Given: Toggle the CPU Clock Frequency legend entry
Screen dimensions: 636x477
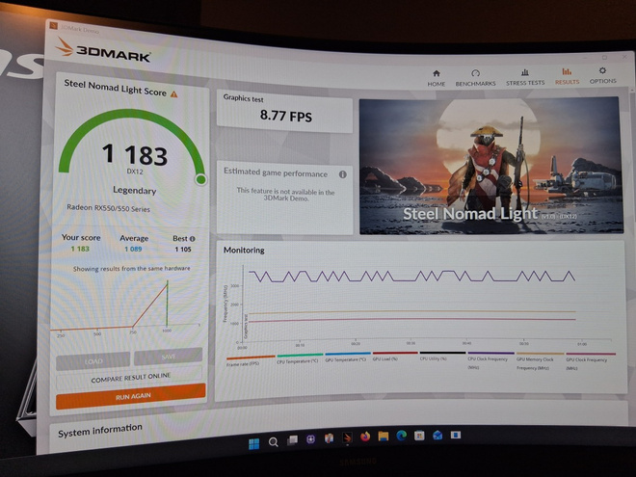Looking at the screenshot, I should (490, 360).
